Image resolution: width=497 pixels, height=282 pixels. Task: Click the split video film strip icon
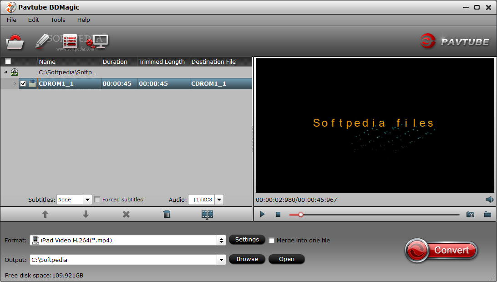[x=207, y=215]
